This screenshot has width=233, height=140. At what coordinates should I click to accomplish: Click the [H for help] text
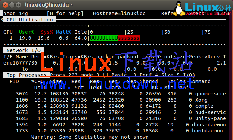[x=65, y=13]
